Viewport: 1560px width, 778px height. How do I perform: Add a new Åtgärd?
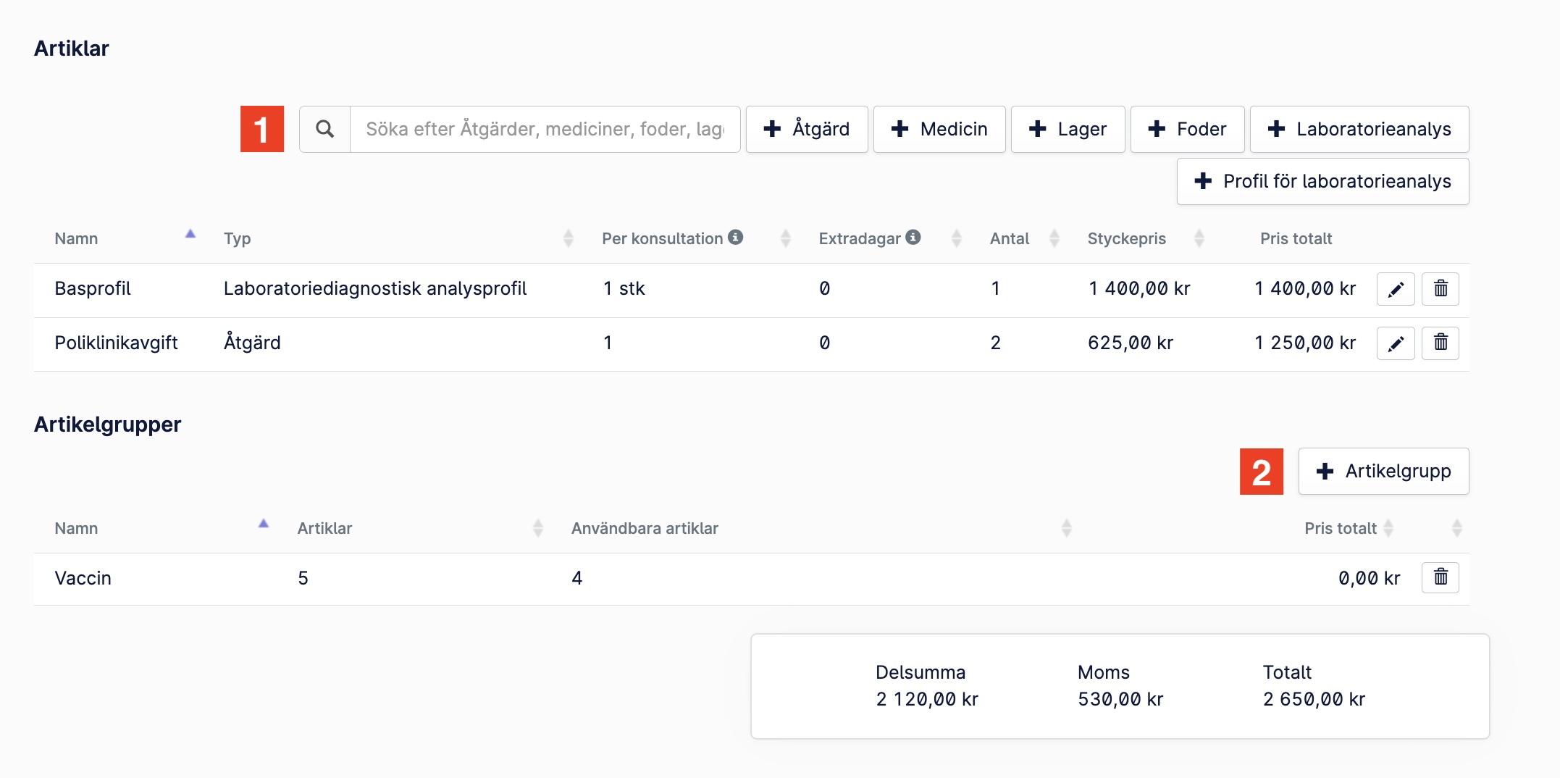[807, 129]
